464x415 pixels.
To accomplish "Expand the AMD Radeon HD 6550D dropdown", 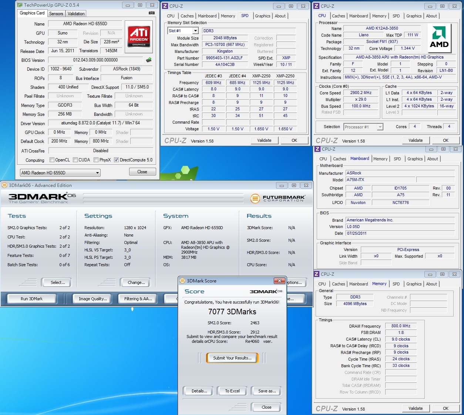I will [x=60, y=173].
